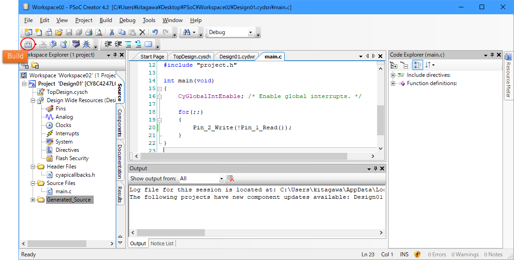Open the Debug configuration dropdown
514x260 pixels.
coord(250,33)
